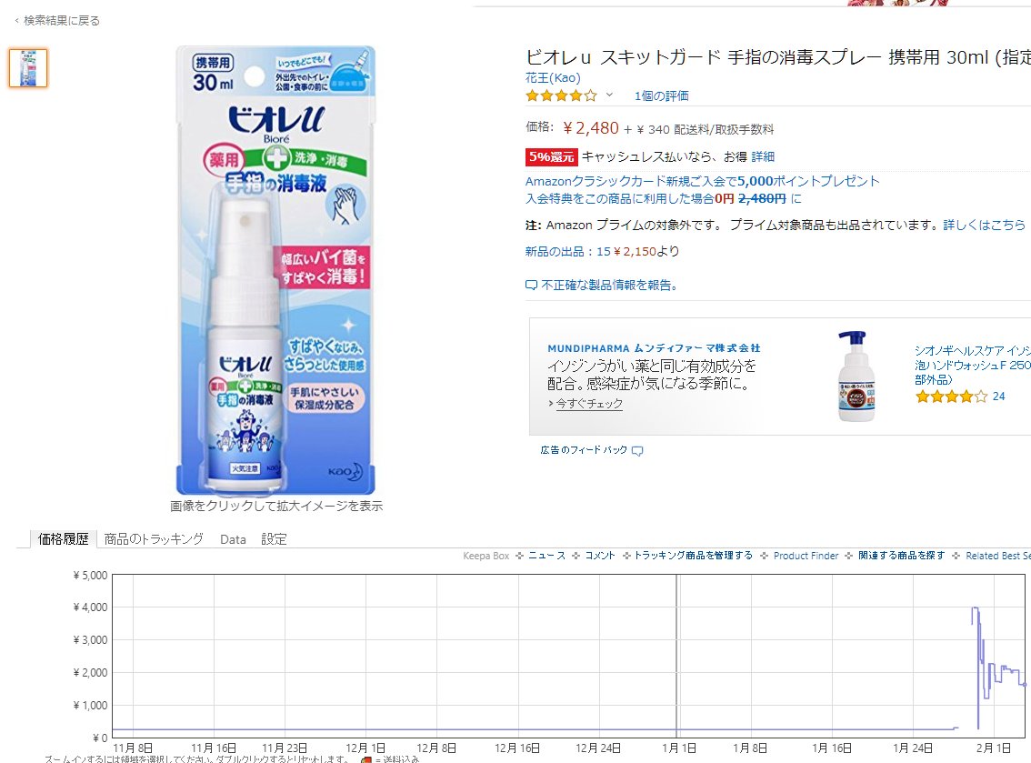Click the Shionogi hand wash product image
1031x763 pixels.
click(856, 376)
